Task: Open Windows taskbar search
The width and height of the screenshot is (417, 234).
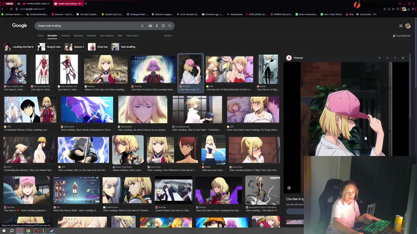Action: (x=12, y=231)
